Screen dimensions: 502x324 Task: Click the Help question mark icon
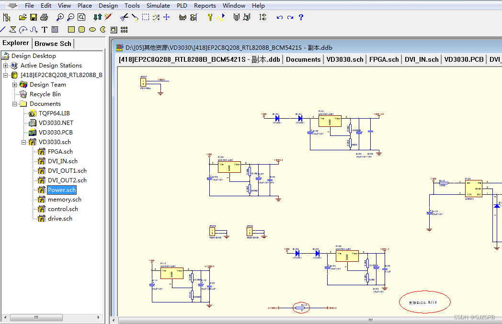click(x=300, y=17)
